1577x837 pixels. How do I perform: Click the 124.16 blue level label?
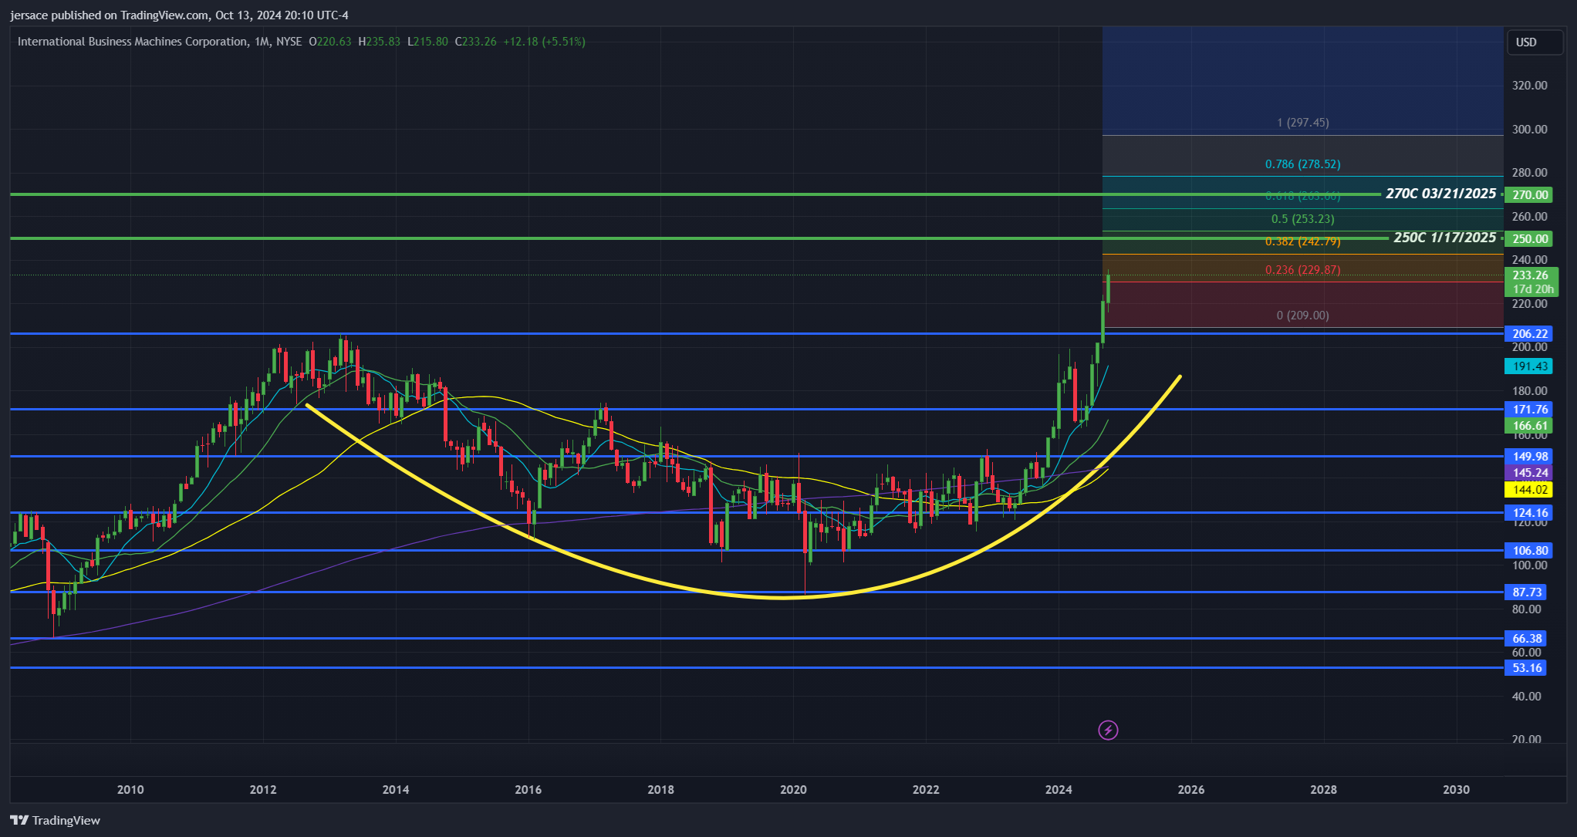(1529, 512)
